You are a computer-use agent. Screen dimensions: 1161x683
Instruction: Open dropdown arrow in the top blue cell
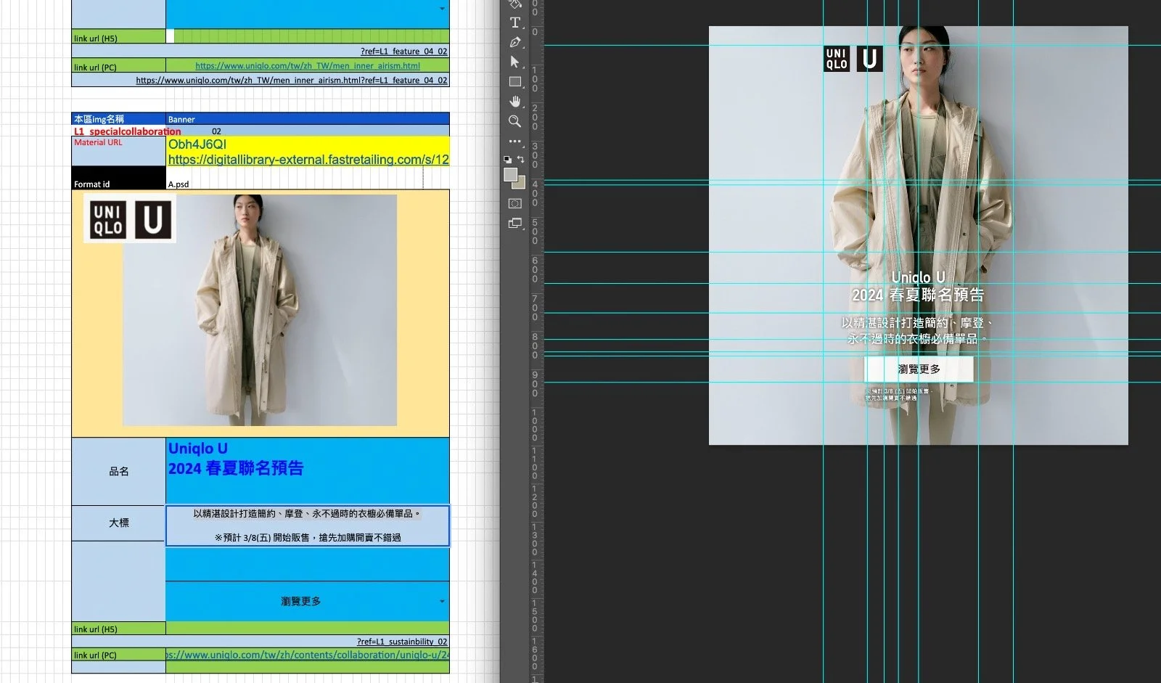click(442, 9)
